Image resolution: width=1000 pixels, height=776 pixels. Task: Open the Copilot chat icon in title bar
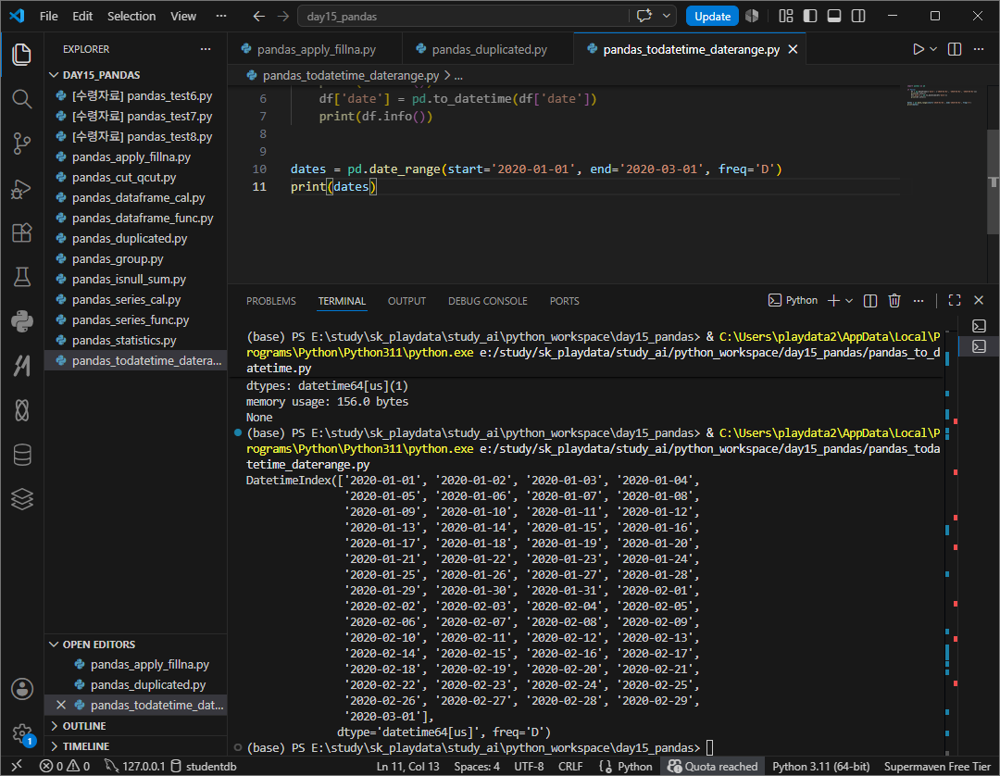click(644, 16)
